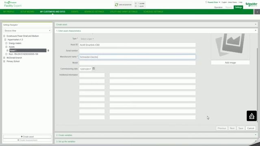Expand step 2 Create variables
The width and height of the screenshot is (260, 146).
(256, 135)
